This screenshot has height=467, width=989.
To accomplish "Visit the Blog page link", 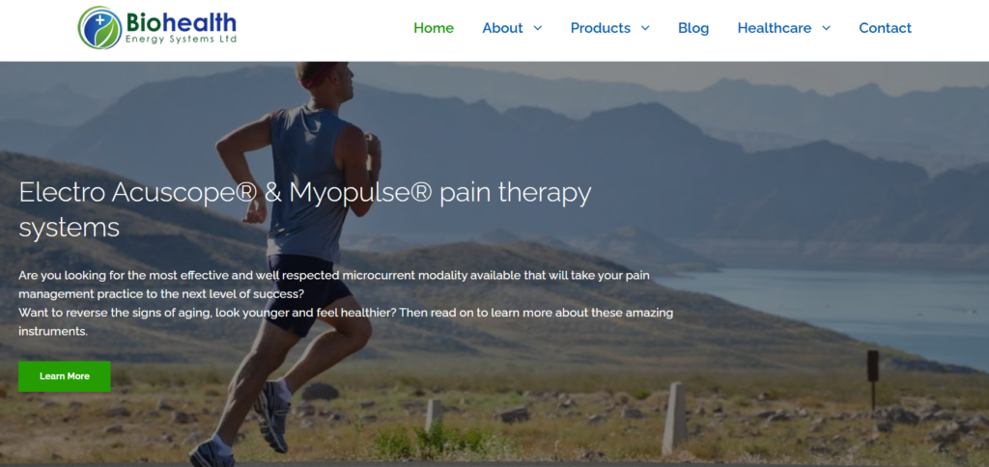I will click(x=693, y=28).
